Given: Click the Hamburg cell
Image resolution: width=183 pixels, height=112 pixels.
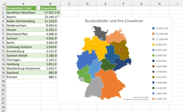Looking at the screenshot, I should (23, 64).
